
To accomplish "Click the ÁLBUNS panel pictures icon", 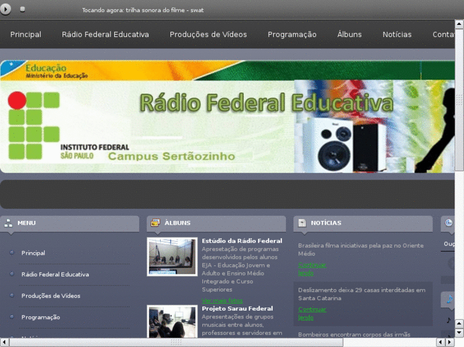I will pos(155,222).
